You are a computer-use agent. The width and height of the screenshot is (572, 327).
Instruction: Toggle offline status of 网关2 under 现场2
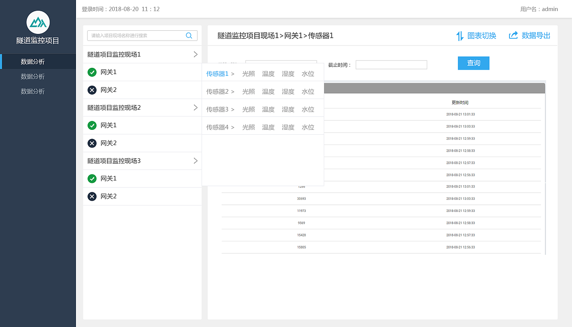92,143
